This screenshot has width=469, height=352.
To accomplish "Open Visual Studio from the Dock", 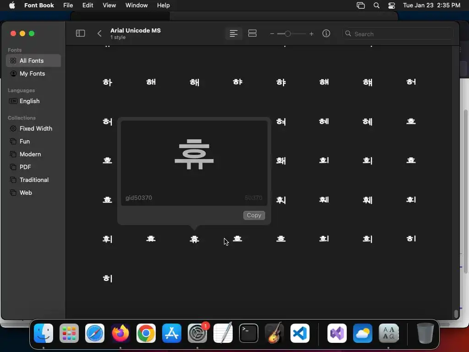I will click(337, 334).
